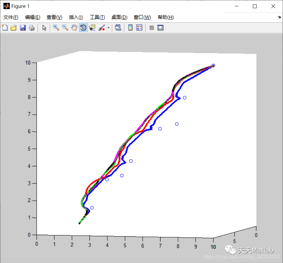The height and width of the screenshot is (263, 283).
Task: Open the 查看(V) menu
Action: tap(54, 17)
